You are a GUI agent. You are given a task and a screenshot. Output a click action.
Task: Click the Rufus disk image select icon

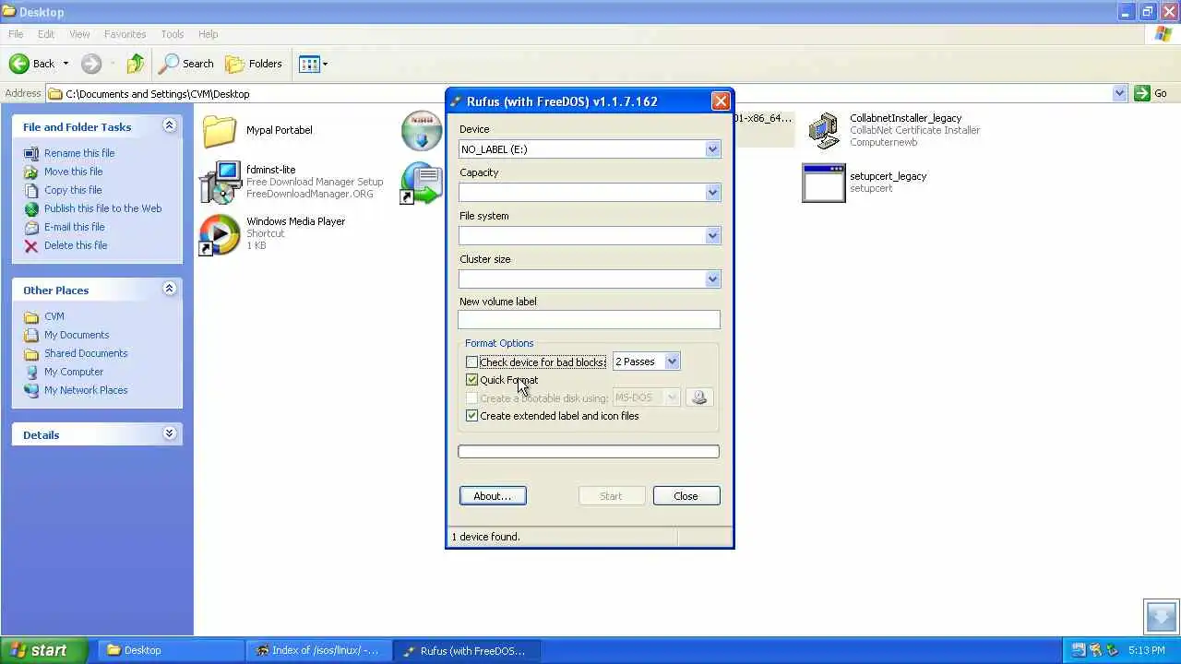[698, 397]
